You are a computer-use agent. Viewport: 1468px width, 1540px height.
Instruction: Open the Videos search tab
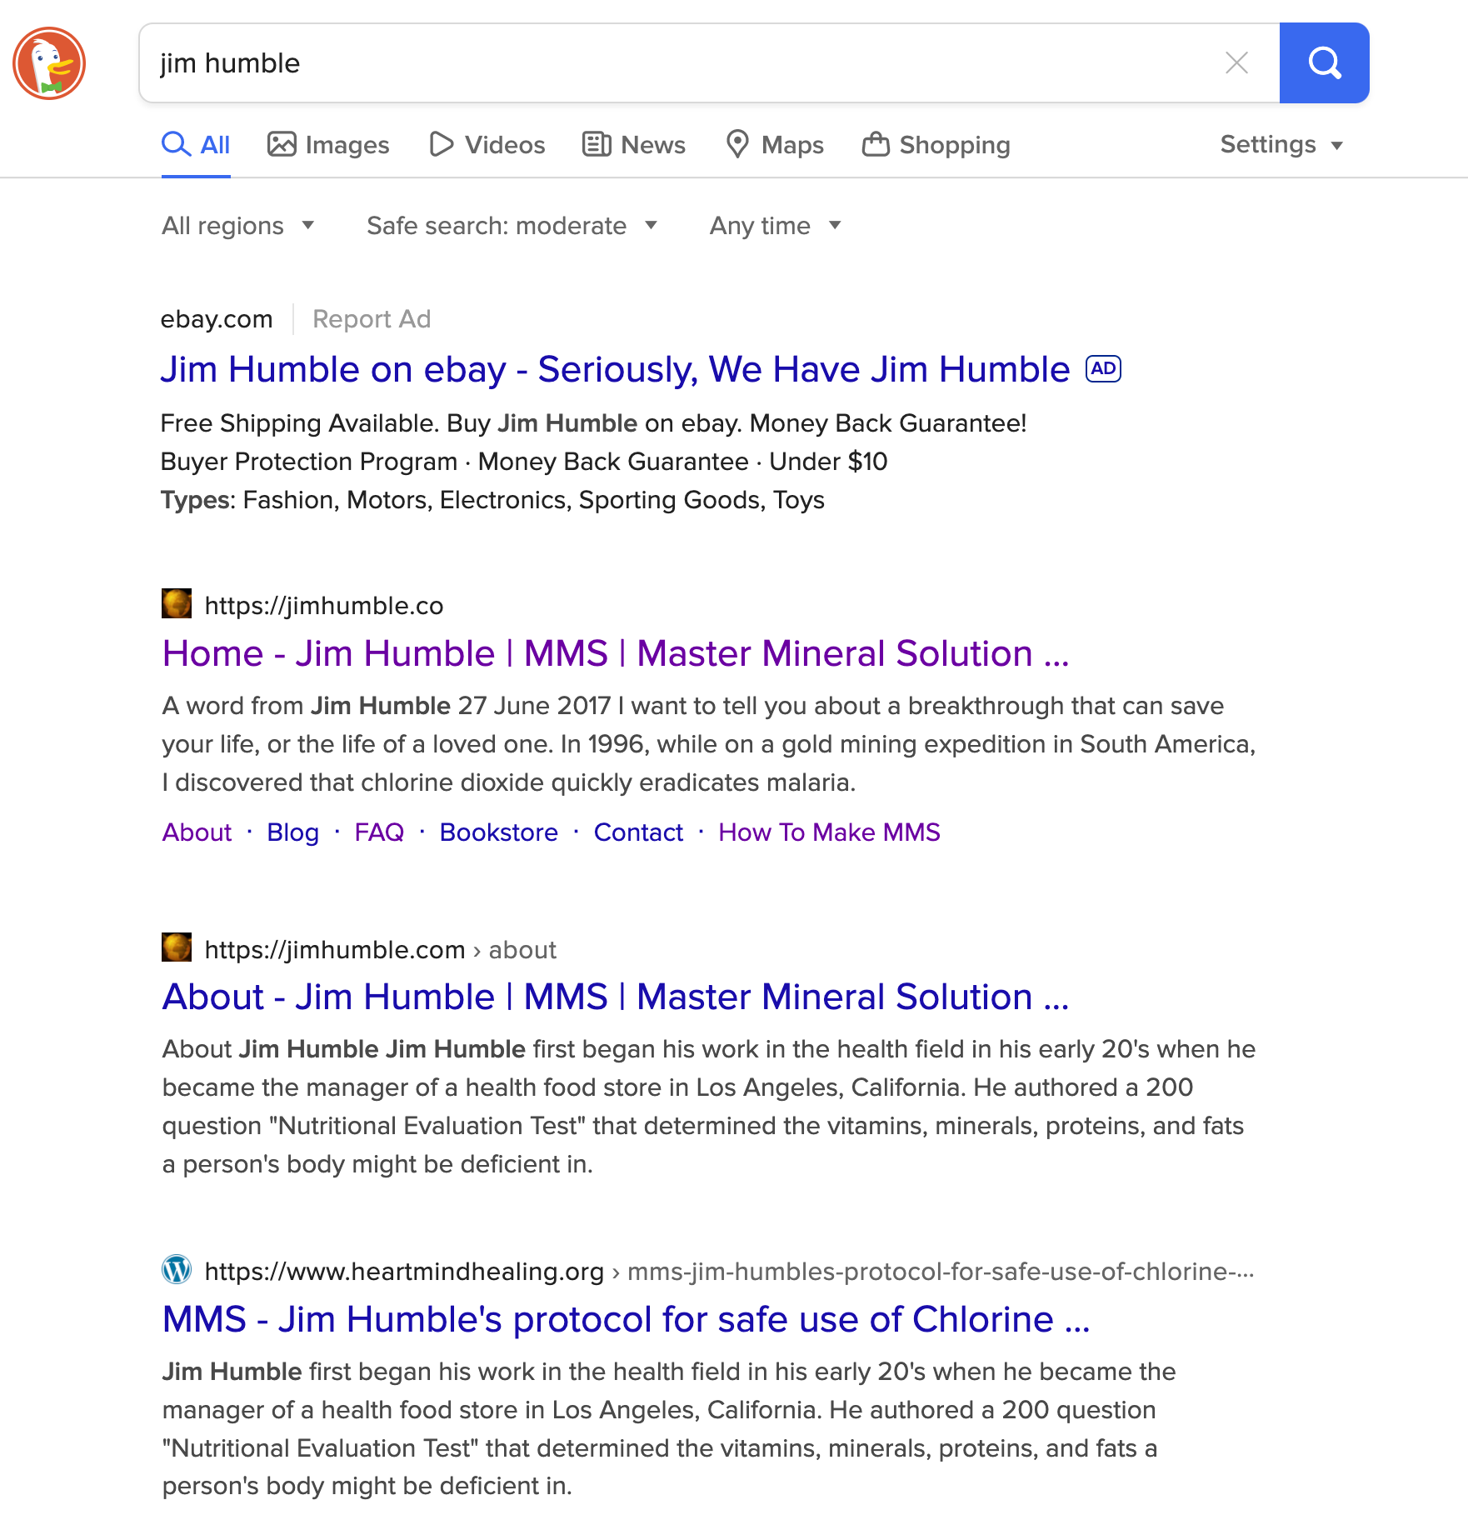(x=487, y=145)
